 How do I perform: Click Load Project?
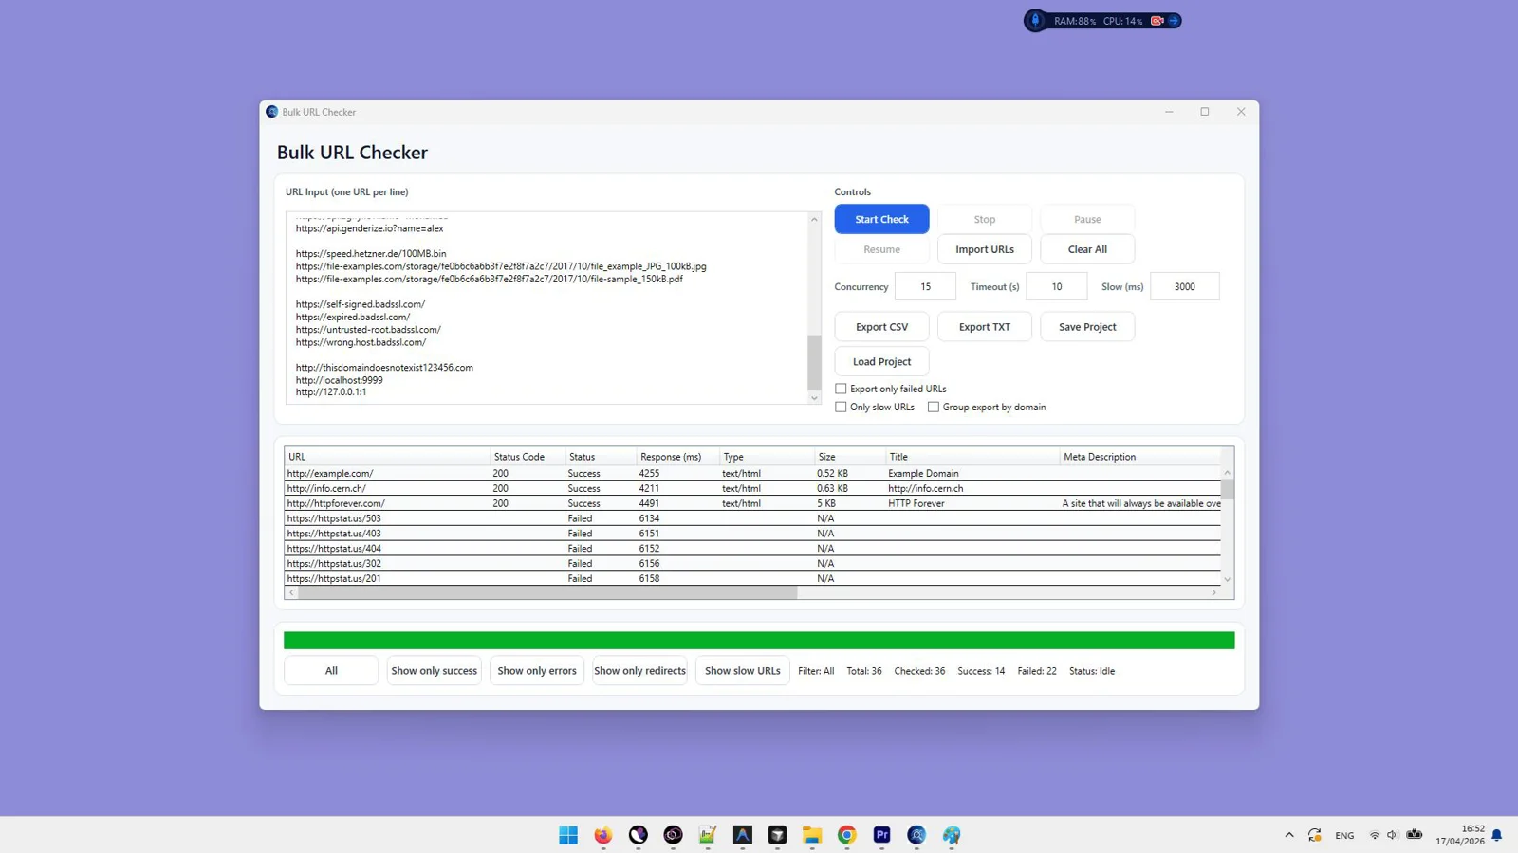pyautogui.click(x=881, y=362)
